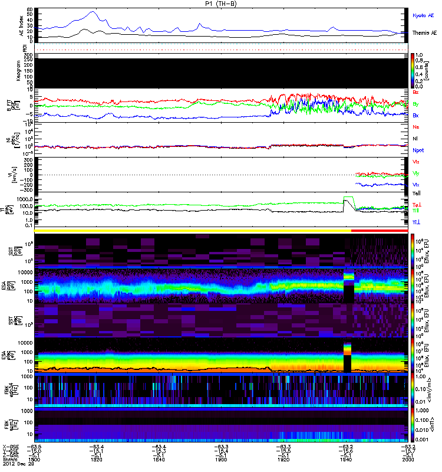Click the FBK nT color bar

413,425
